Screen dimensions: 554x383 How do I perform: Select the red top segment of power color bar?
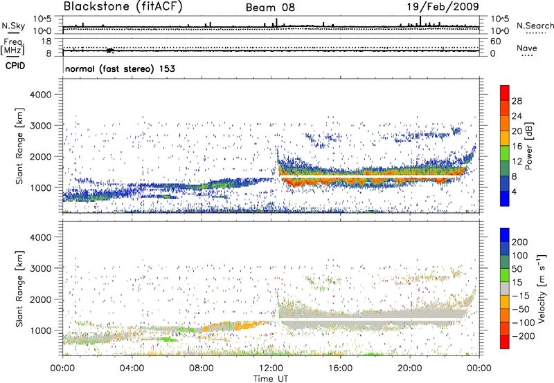(x=505, y=93)
